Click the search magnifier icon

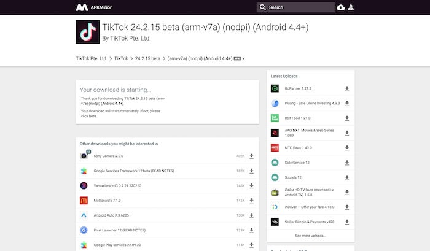pos(262,7)
